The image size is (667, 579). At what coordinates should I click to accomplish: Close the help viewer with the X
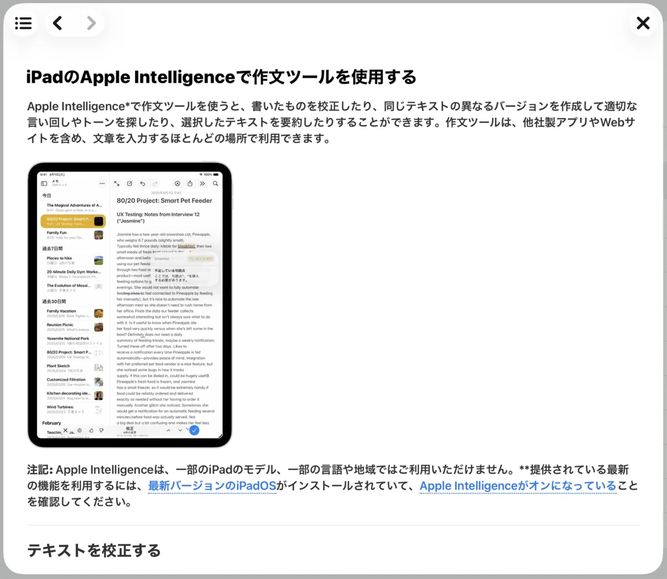643,23
